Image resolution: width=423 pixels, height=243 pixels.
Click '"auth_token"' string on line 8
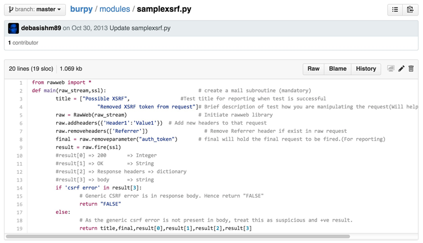157,139
